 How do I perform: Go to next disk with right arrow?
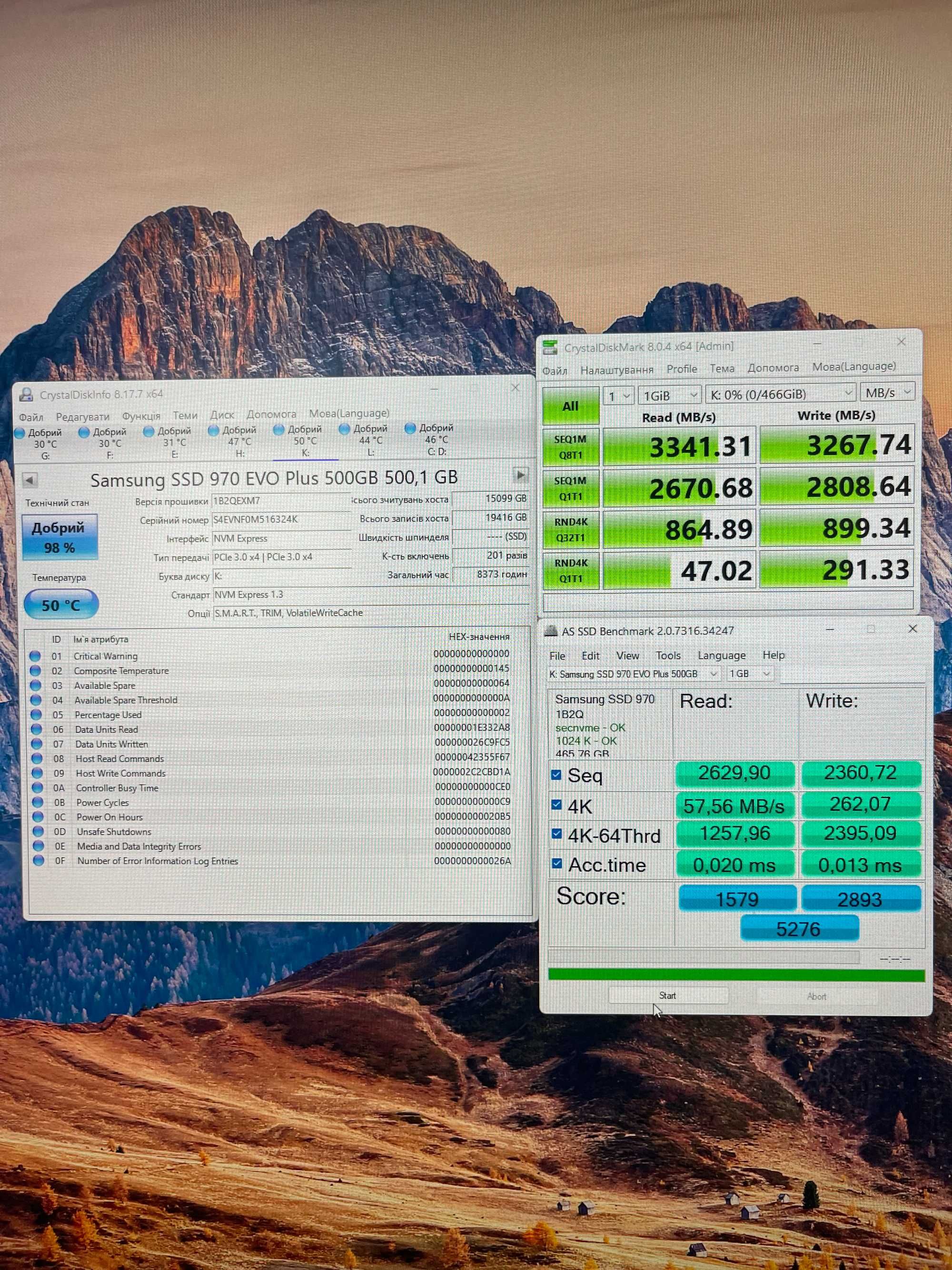coord(520,475)
